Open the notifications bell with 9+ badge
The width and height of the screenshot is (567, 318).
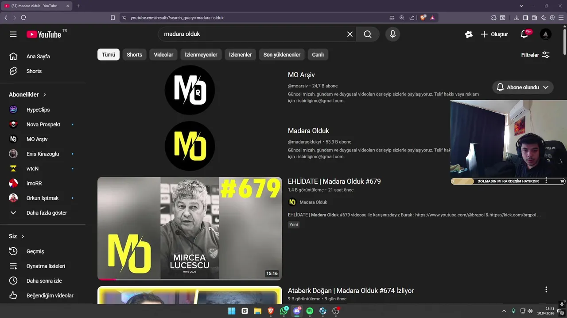[x=524, y=34]
